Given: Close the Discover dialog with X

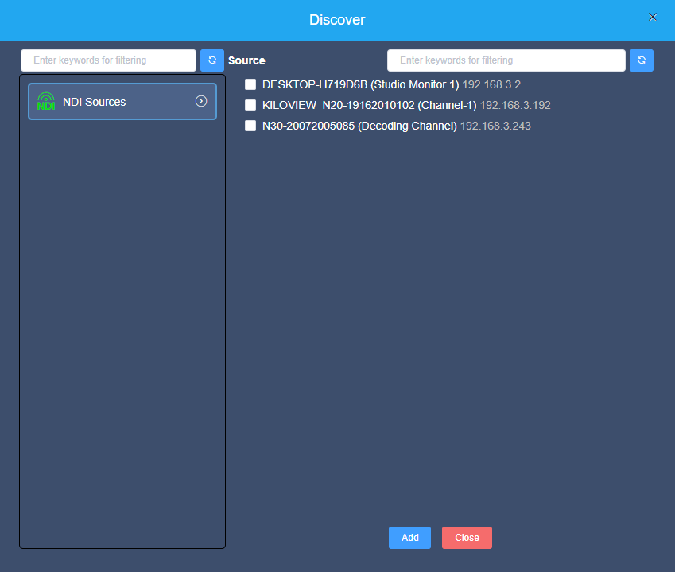Looking at the screenshot, I should pyautogui.click(x=653, y=18).
